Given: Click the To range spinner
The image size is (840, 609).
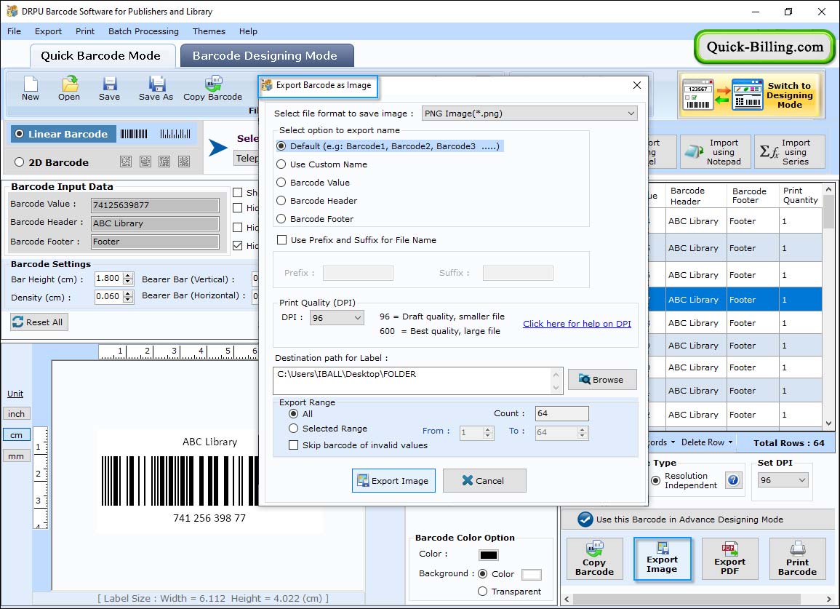Looking at the screenshot, I should (583, 433).
